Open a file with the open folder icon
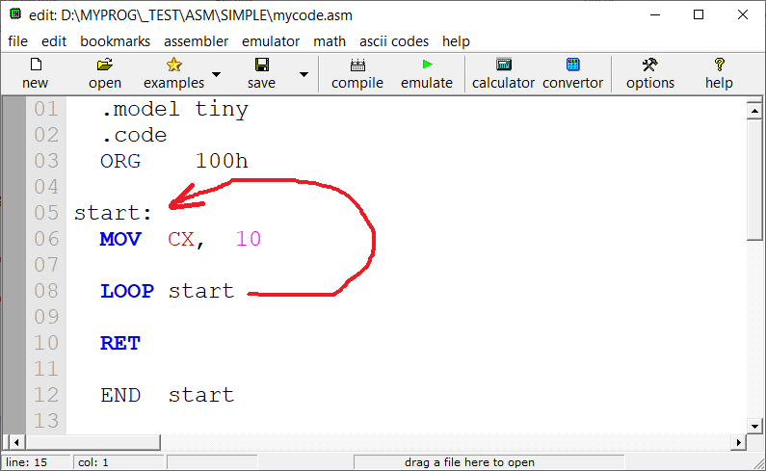Viewport: 766px width, 471px height. coord(105,65)
